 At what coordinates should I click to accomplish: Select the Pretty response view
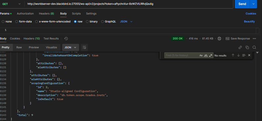[x=6, y=47]
